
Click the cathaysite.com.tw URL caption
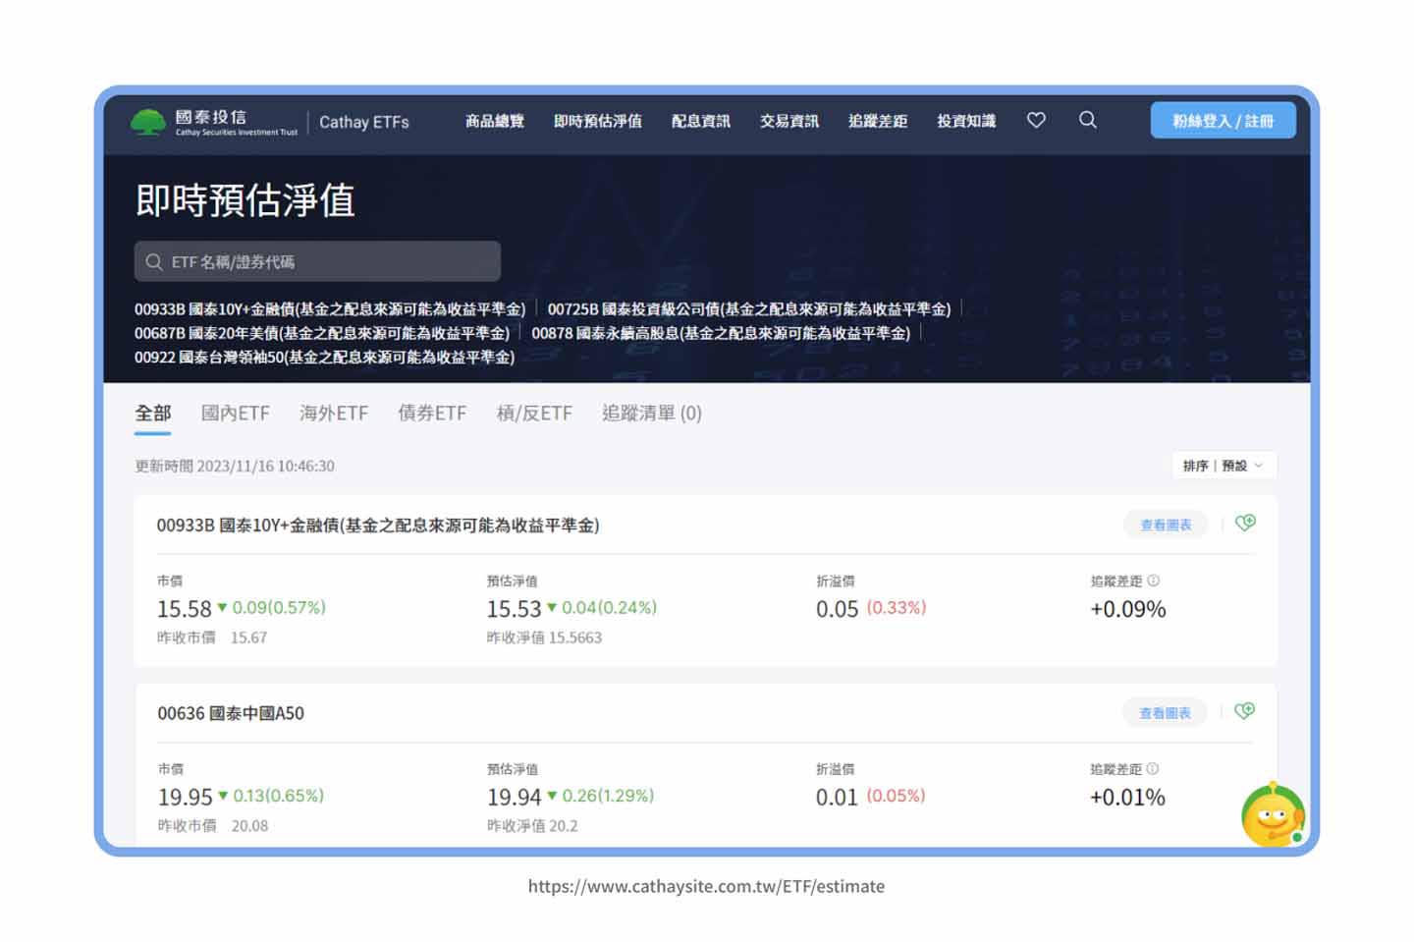[x=706, y=886]
